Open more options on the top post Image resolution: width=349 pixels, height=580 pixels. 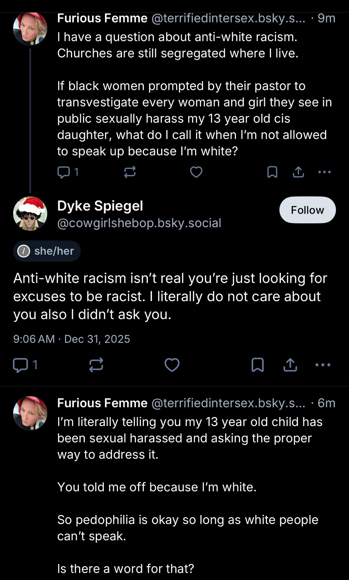pos(324,172)
